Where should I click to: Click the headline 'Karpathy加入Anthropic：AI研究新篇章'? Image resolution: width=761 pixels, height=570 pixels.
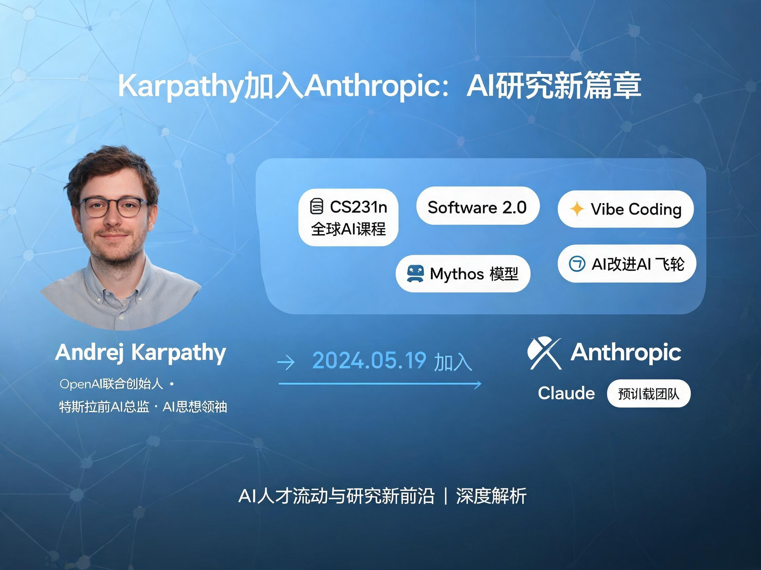[380, 85]
